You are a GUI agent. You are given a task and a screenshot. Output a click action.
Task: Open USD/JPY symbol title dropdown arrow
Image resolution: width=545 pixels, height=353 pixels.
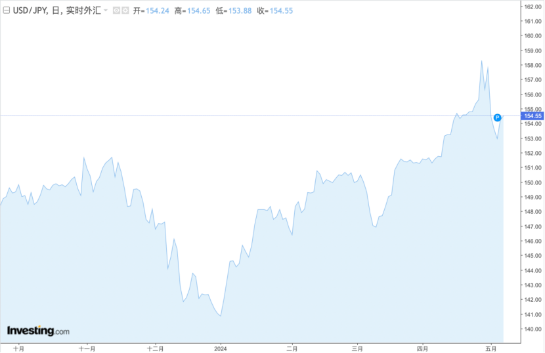point(106,10)
